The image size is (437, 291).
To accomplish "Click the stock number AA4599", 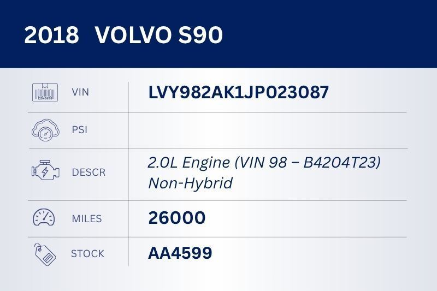I will [180, 253].
